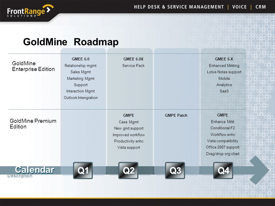The width and height of the screenshot is (275, 206).
Task: Select the 'GoldMine Premium Edition' row label
Action: pyautogui.click(x=33, y=124)
